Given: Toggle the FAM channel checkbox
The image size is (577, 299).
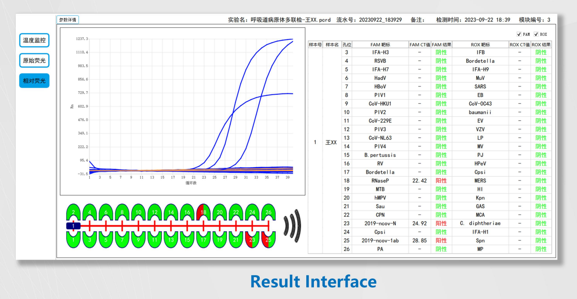Looking at the screenshot, I should [x=519, y=34].
